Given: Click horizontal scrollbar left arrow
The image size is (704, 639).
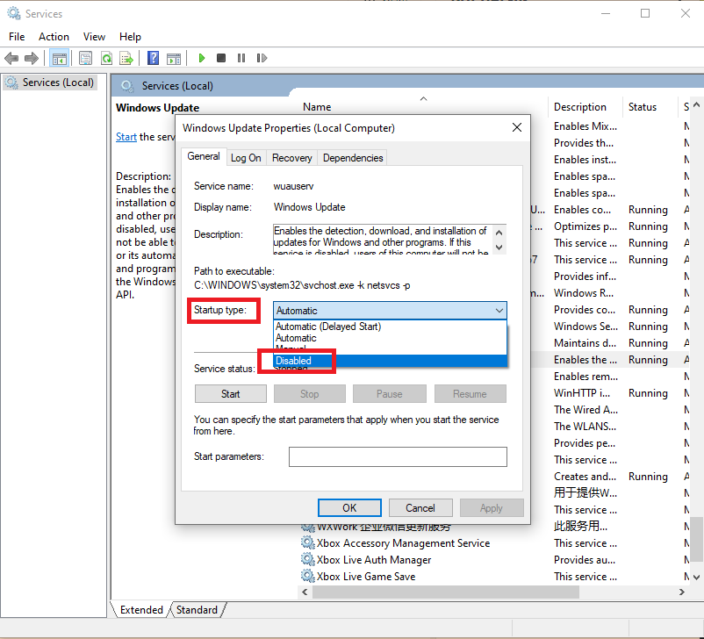Looking at the screenshot, I should point(305,592).
